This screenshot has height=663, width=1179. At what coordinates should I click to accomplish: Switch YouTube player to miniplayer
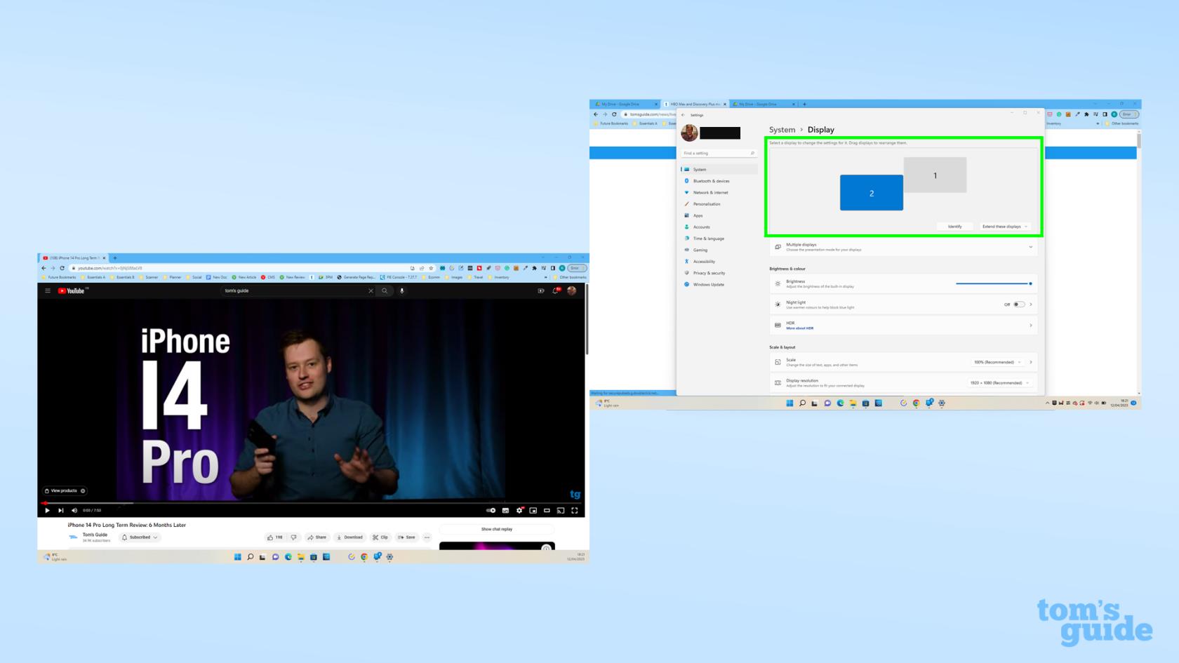pos(533,510)
